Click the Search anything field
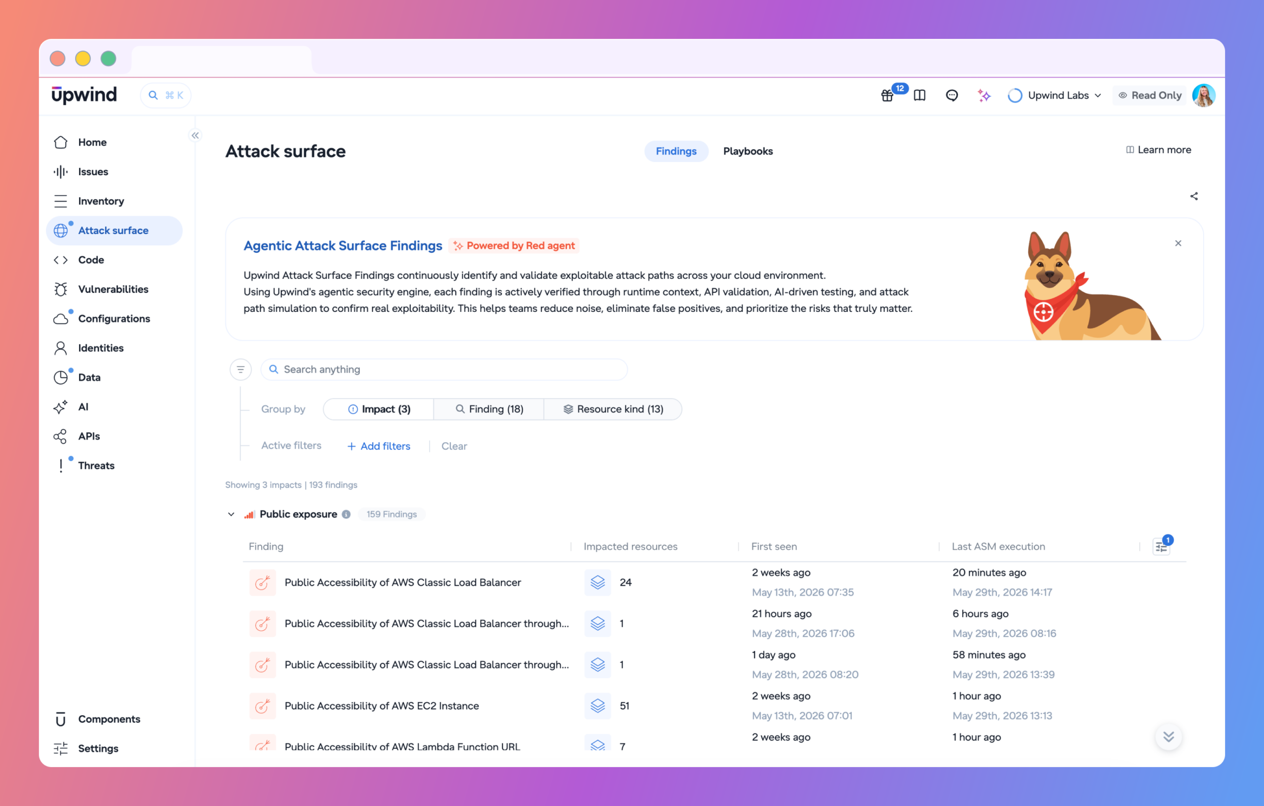The width and height of the screenshot is (1264, 806). [x=444, y=369]
